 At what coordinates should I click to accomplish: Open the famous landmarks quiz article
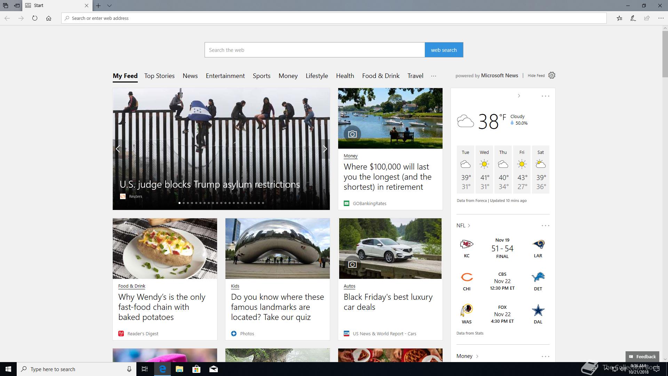(277, 307)
